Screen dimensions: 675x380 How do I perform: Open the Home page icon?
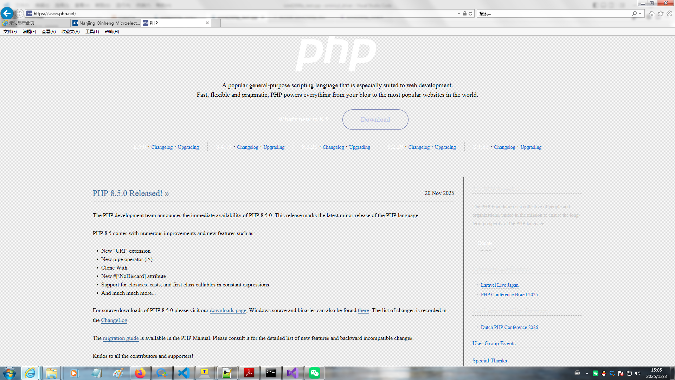652,13
